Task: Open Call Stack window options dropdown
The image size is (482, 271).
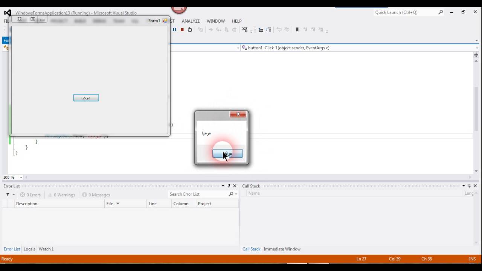Action: coord(464,186)
